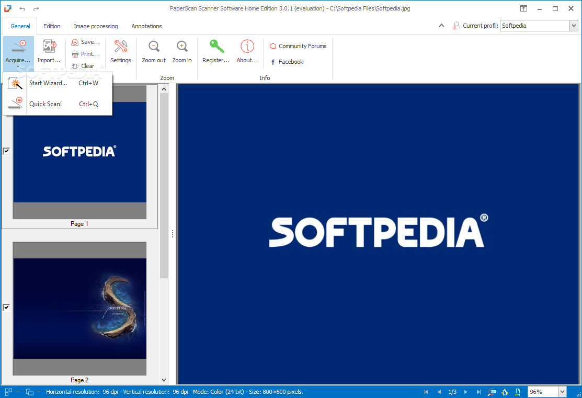582x398 pixels.
Task: Choose Quick Scan! from Acquire menu
Action: 58,104
